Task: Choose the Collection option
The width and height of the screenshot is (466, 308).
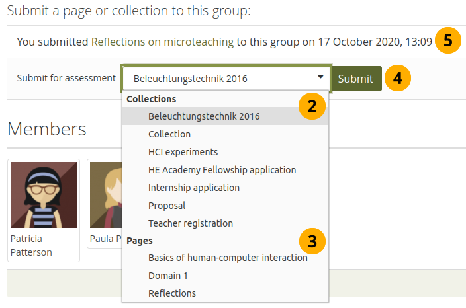Action: 169,134
